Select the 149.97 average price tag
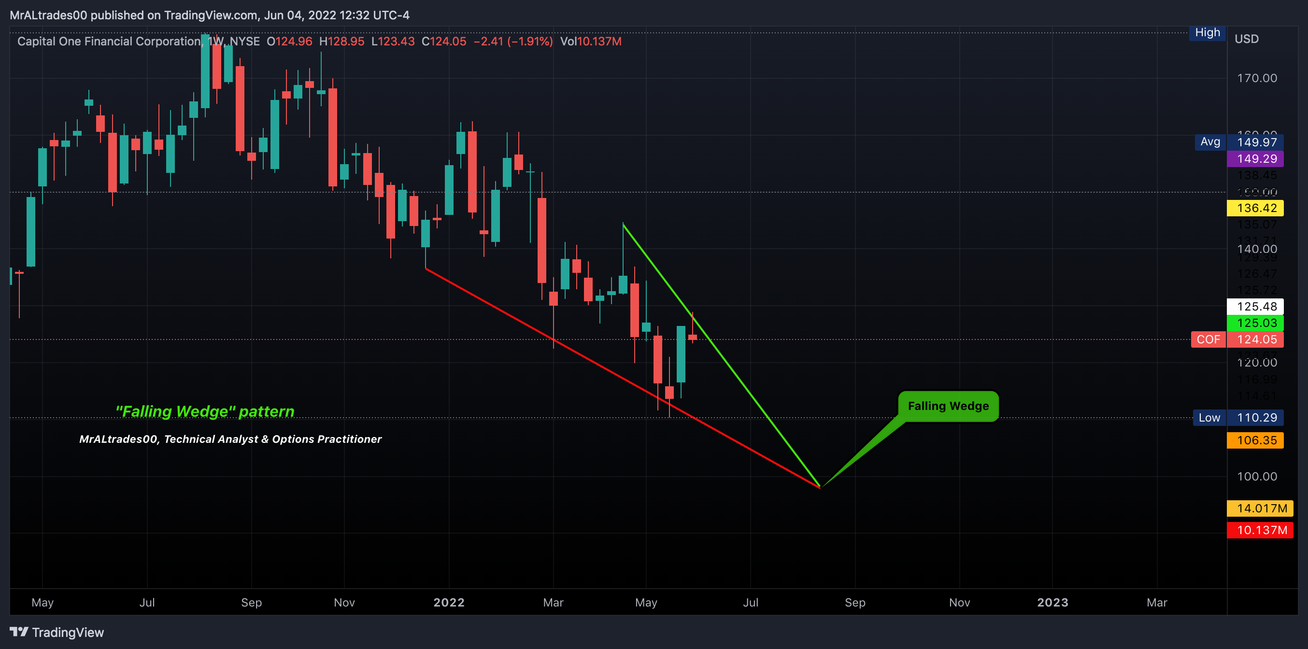This screenshot has width=1308, height=649. (1255, 142)
